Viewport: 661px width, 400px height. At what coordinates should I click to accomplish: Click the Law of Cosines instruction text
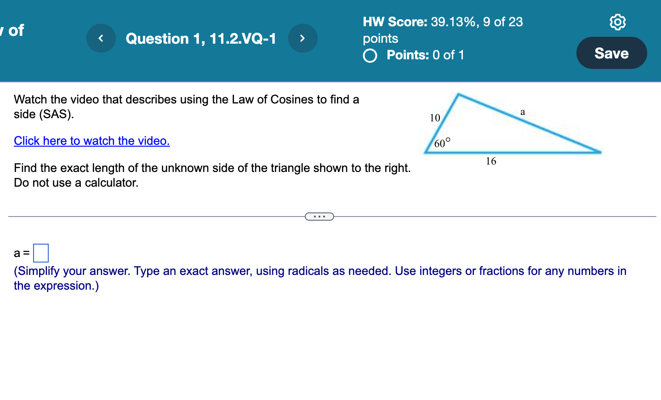[186, 107]
